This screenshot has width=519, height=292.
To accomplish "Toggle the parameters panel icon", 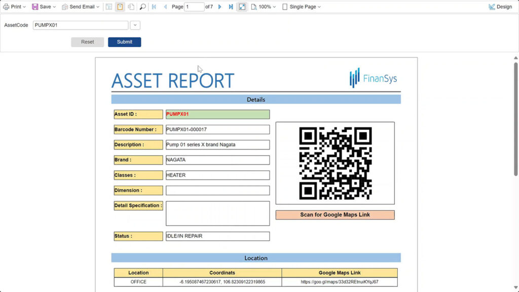I will click(120, 7).
